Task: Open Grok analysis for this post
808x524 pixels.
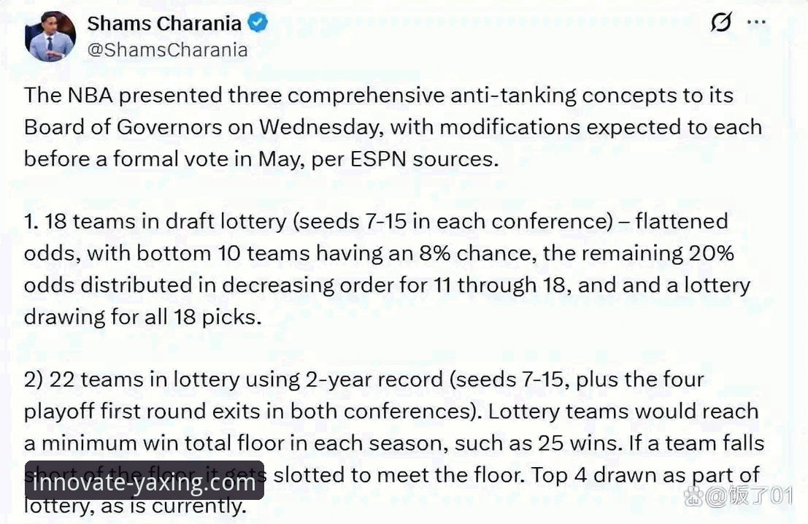Action: click(x=720, y=22)
